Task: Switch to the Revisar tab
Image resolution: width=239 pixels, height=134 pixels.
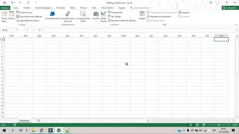Action: click(83, 8)
